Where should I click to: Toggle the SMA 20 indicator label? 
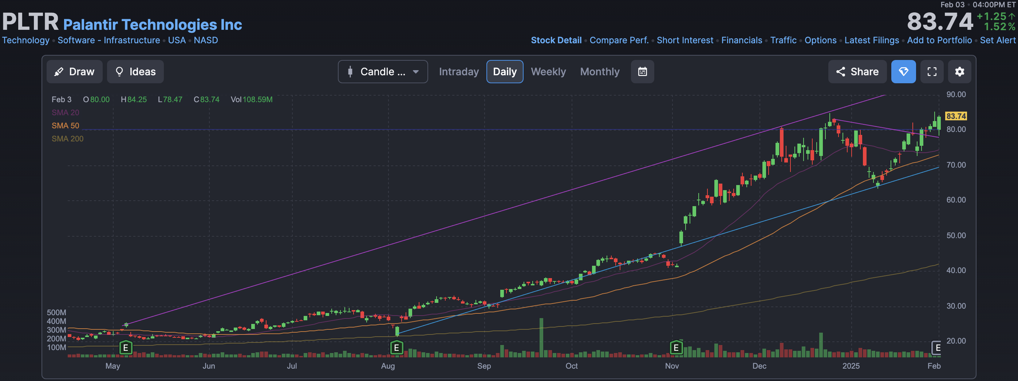pyautogui.click(x=65, y=112)
